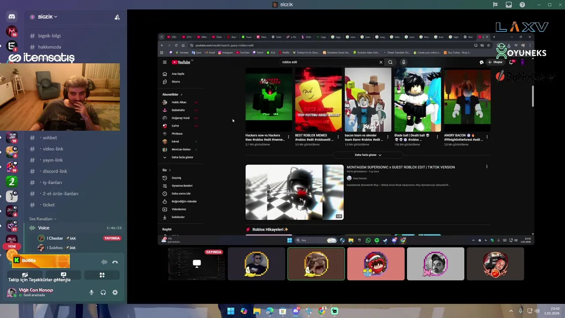Invite members icon next to BİGEİK header
This screenshot has height=318, width=565.
tap(117, 17)
